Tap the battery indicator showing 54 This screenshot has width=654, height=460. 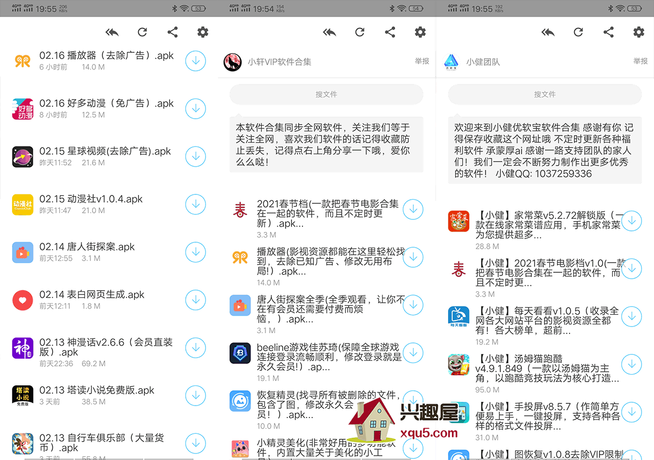tap(417, 8)
